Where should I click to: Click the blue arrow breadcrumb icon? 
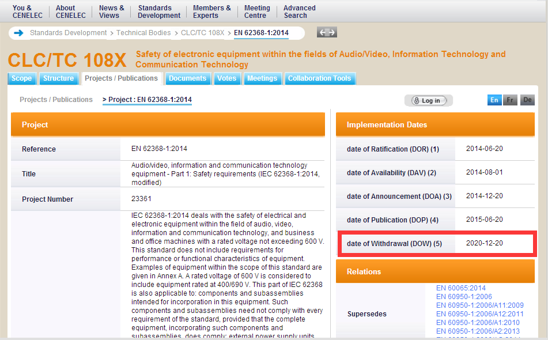tap(18, 33)
